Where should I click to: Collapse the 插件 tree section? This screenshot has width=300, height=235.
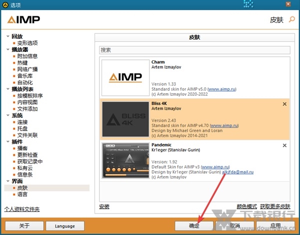point(8,142)
